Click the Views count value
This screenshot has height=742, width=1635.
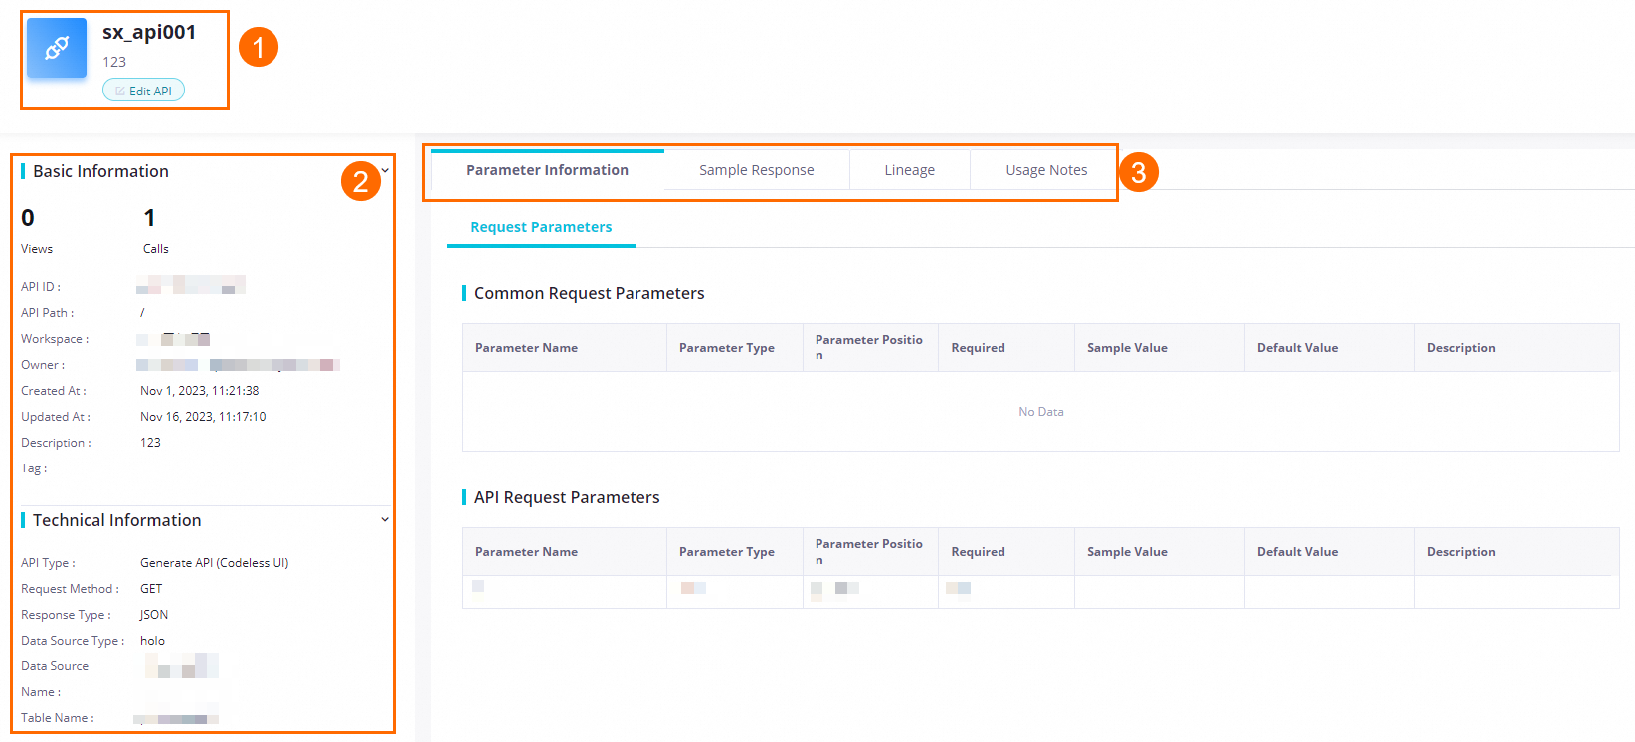tap(28, 218)
